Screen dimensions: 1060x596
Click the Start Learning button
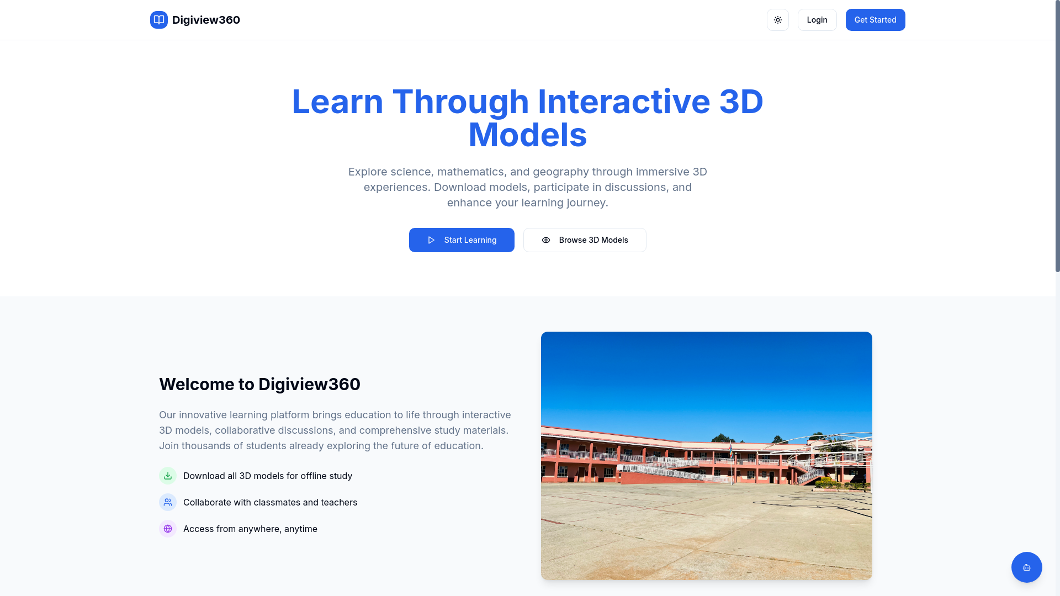tap(462, 240)
